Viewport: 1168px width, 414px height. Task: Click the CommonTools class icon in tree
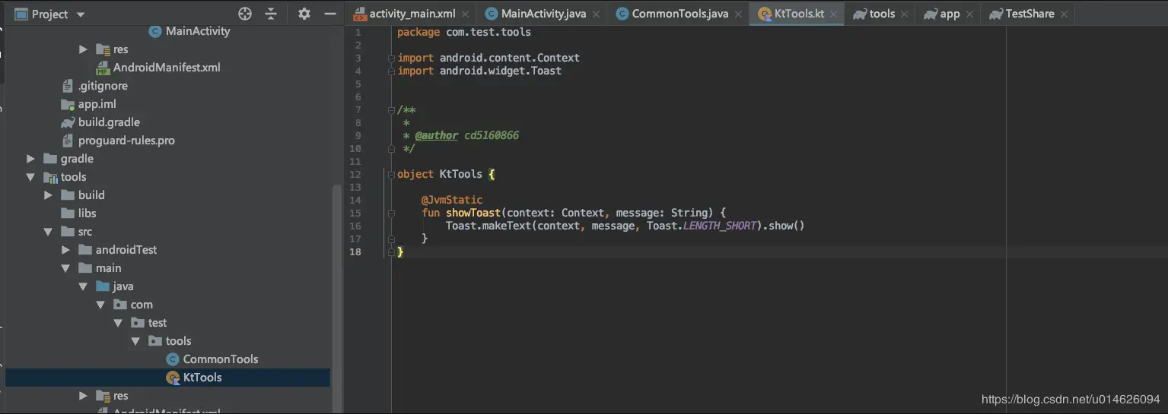pyautogui.click(x=173, y=359)
